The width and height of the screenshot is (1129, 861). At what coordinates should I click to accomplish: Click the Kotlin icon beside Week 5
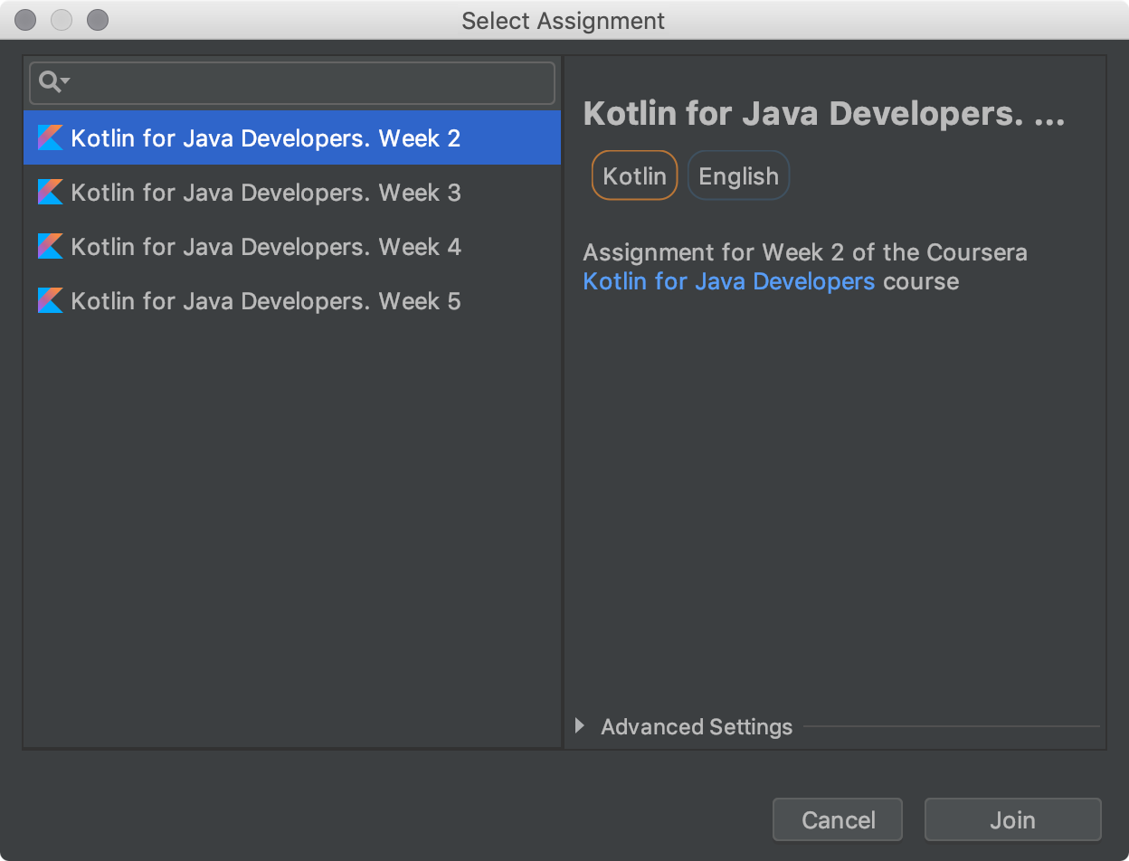pyautogui.click(x=50, y=300)
